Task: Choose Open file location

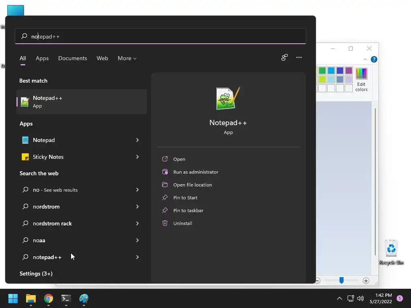Action: pos(192,185)
